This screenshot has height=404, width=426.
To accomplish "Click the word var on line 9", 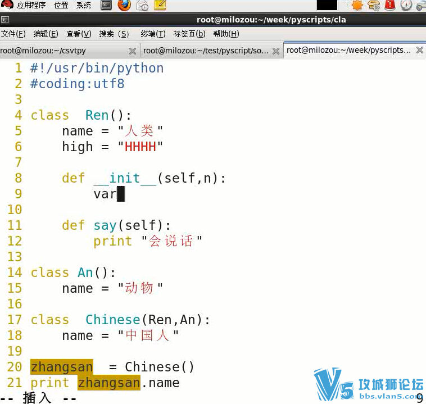I will (105, 194).
